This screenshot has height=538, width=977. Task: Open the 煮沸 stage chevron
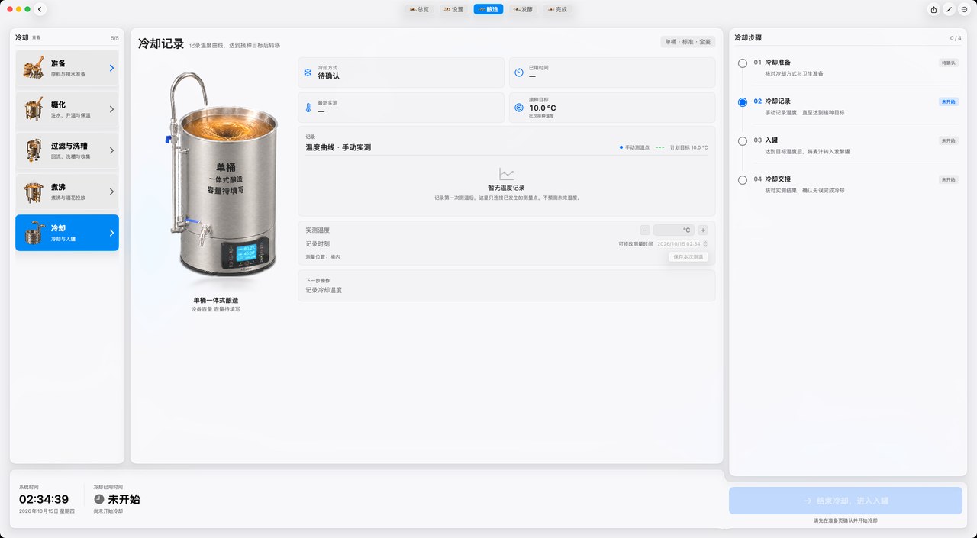pos(111,192)
